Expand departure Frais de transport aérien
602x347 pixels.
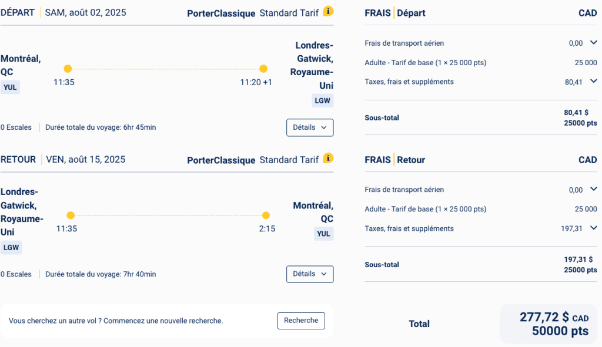(593, 43)
